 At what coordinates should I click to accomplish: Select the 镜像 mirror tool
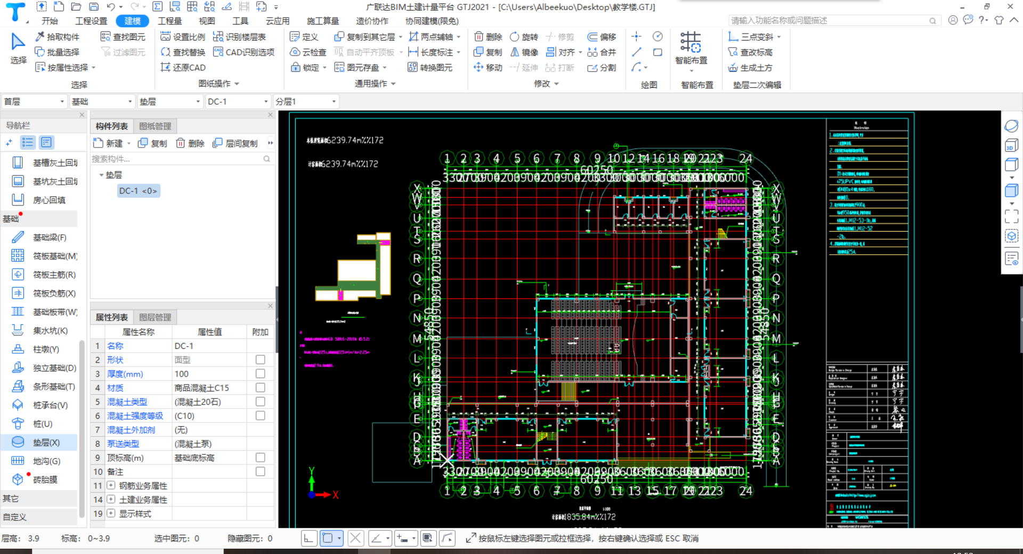click(524, 52)
